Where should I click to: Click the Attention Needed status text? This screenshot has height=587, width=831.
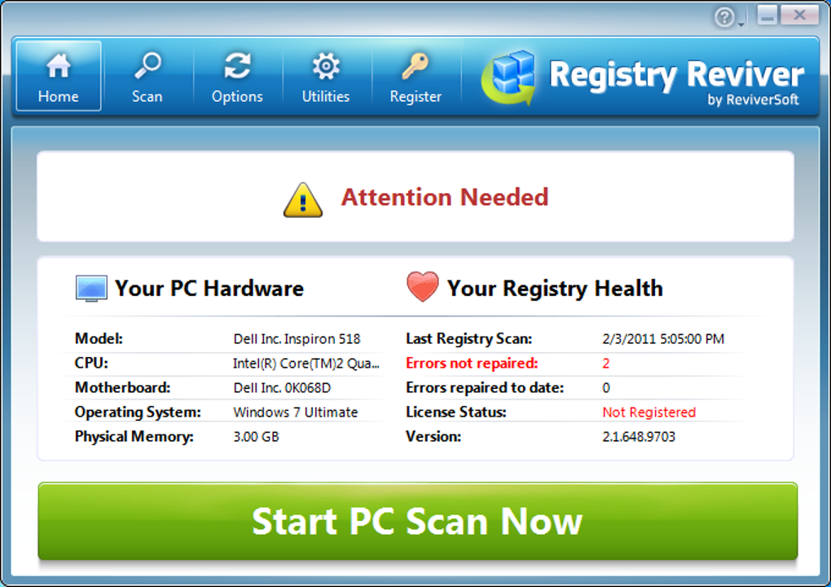point(445,197)
